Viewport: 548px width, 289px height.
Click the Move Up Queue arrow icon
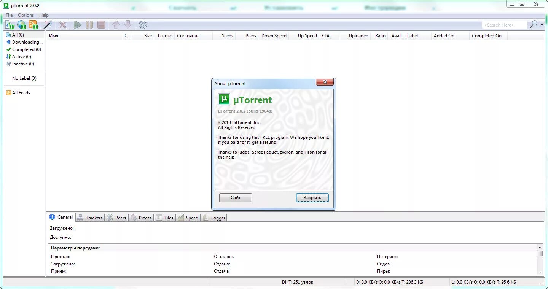tap(116, 25)
